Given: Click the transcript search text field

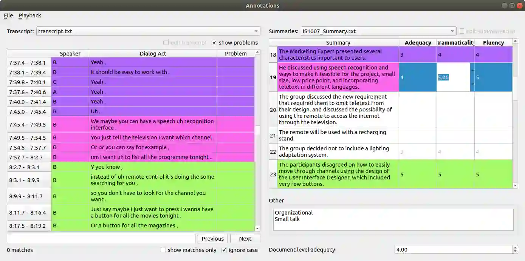Looking at the screenshot, I should point(101,239).
